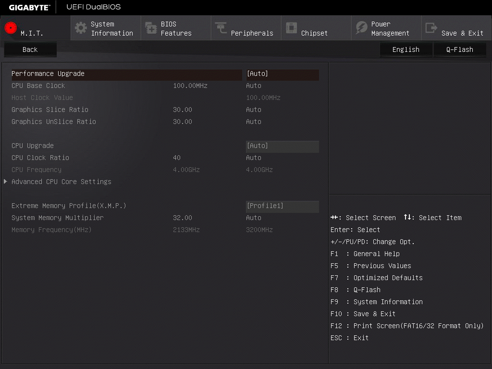The width and height of the screenshot is (492, 369).
Task: Switch to System Information tab
Action: [106, 28]
